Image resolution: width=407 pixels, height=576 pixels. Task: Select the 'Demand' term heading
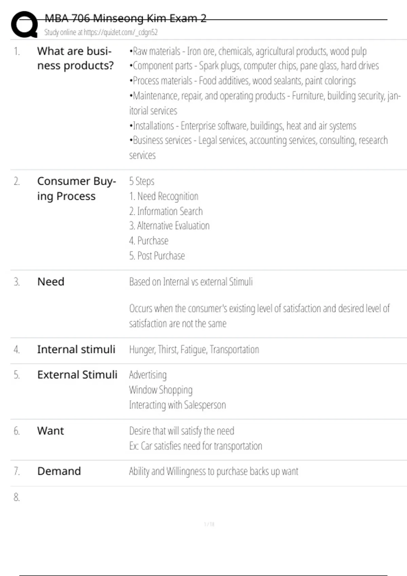click(x=59, y=471)
